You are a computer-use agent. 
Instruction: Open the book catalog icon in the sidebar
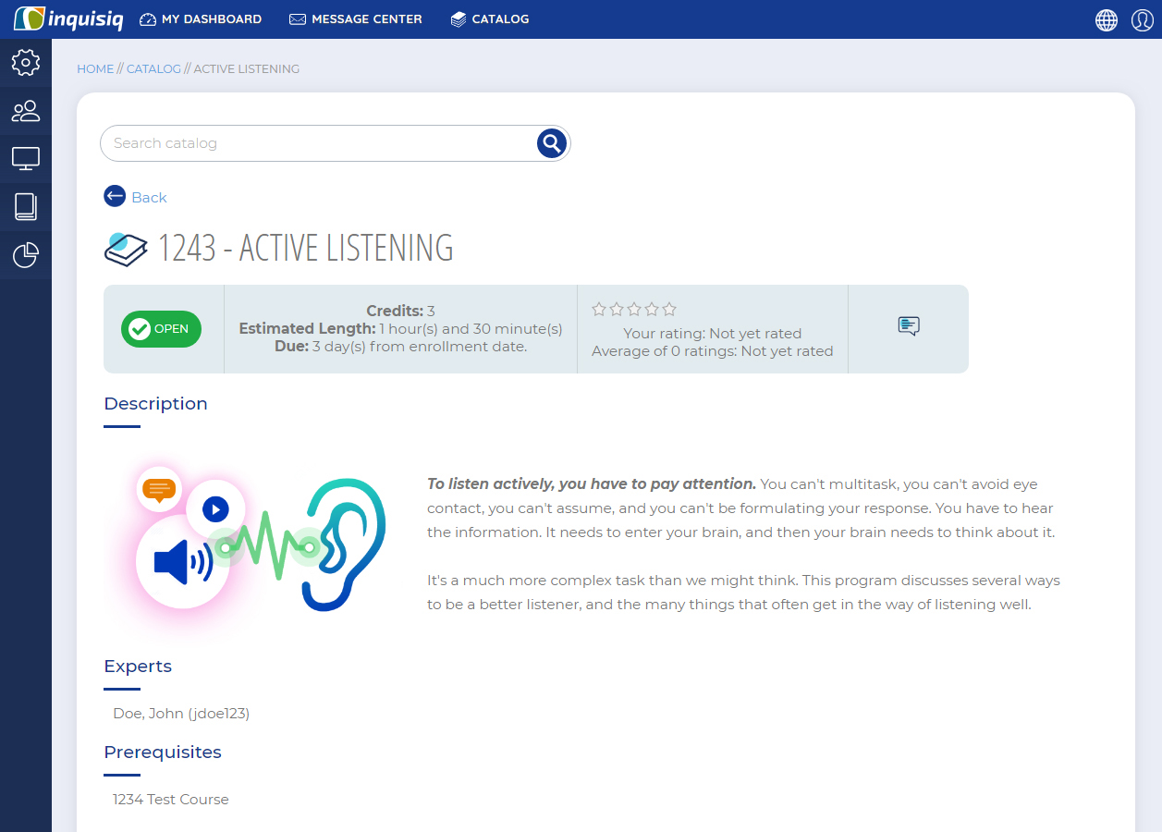point(25,207)
